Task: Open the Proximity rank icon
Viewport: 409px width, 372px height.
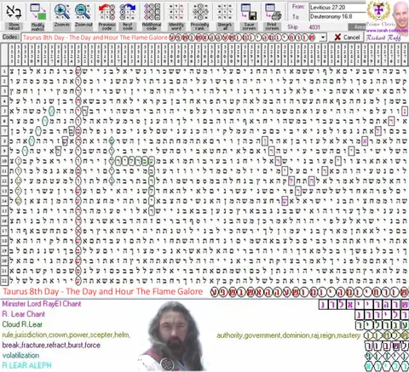Action: pyautogui.click(x=200, y=12)
